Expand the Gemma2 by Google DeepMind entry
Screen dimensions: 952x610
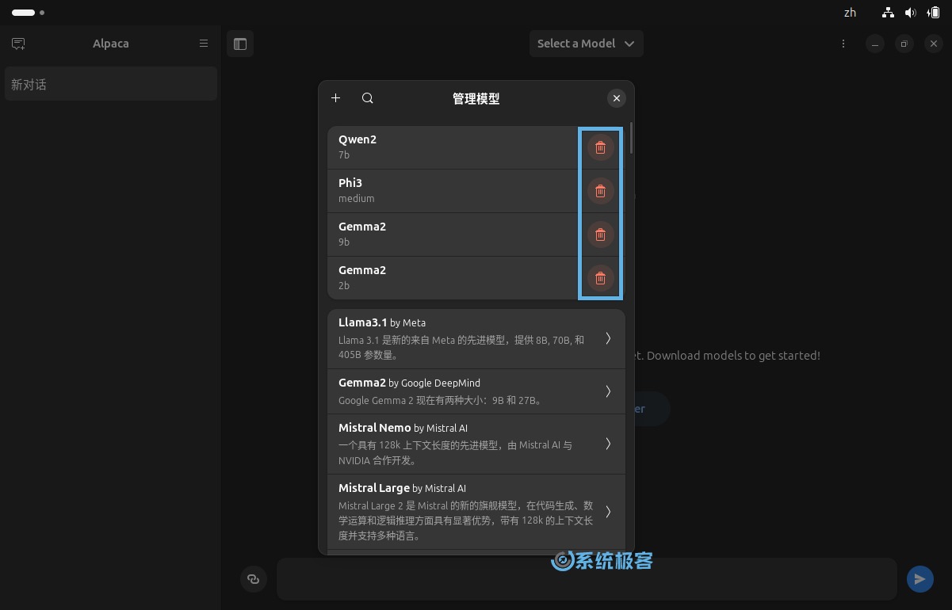click(476, 391)
